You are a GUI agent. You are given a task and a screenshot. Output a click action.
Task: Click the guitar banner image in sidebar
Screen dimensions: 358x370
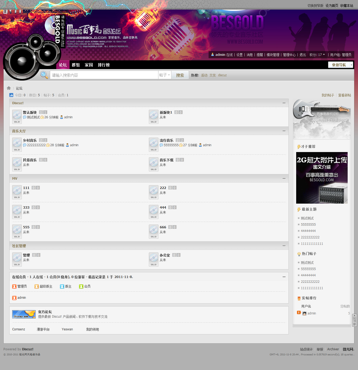pos(322,119)
